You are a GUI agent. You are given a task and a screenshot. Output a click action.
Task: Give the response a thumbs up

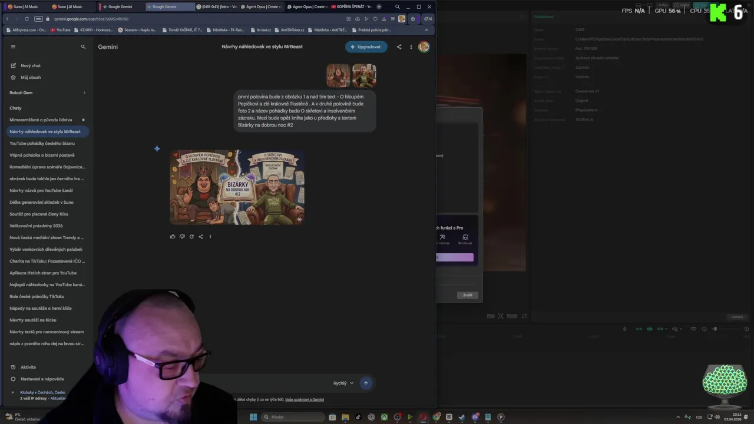click(x=173, y=236)
